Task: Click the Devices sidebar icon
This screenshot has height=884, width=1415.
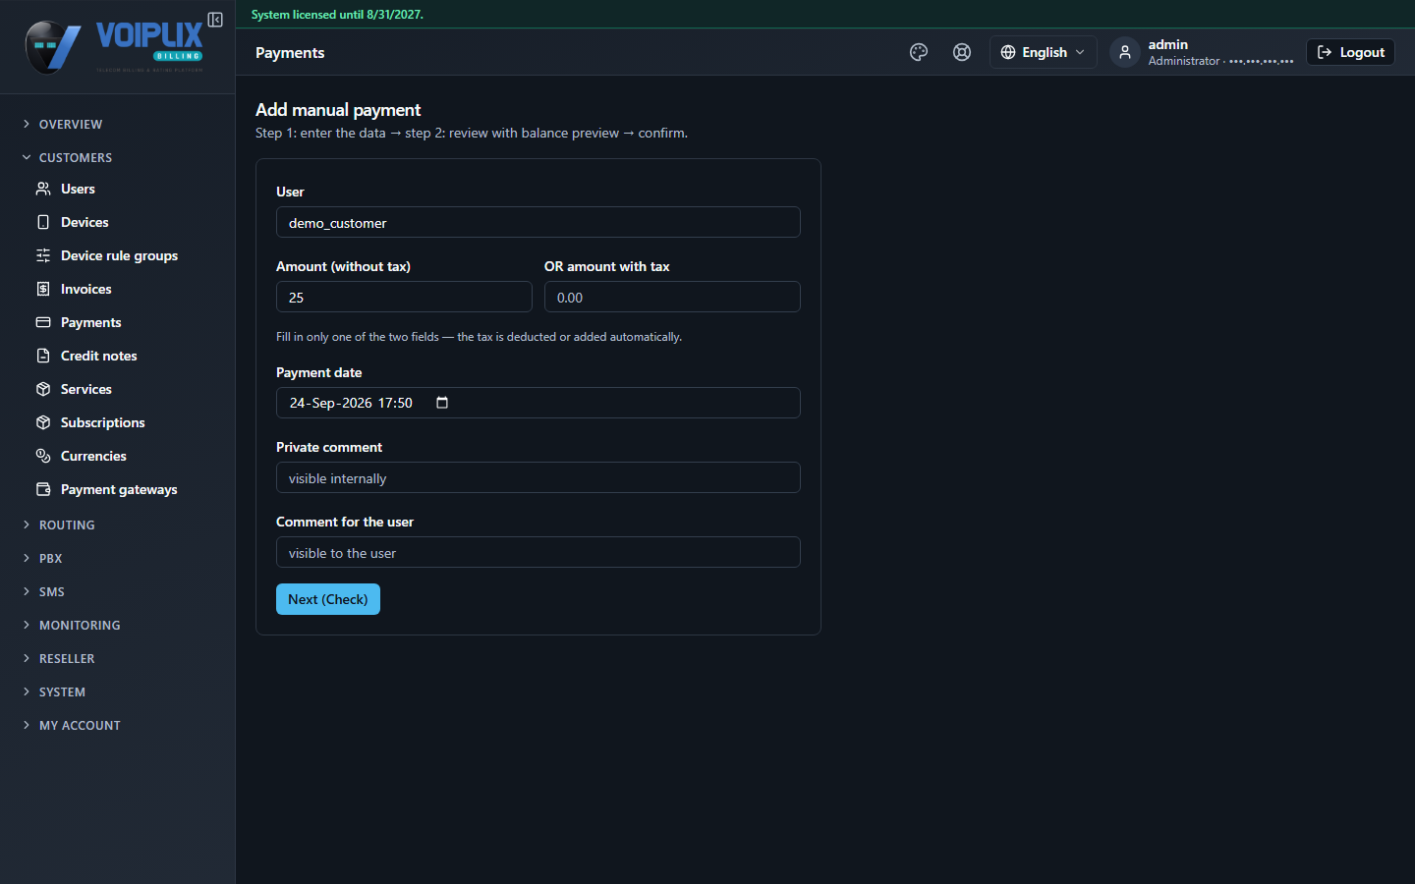Action: pyautogui.click(x=43, y=222)
